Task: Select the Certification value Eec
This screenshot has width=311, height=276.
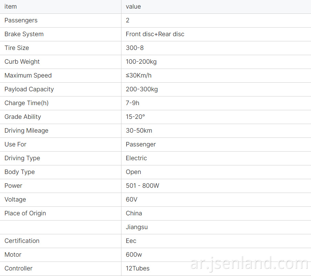Action: (x=131, y=241)
